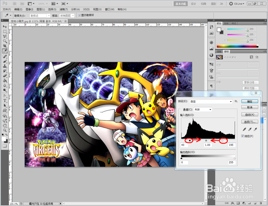This screenshot has height=206, width=268.
Task: Select the Magic Wand tool
Action: coord(5,41)
